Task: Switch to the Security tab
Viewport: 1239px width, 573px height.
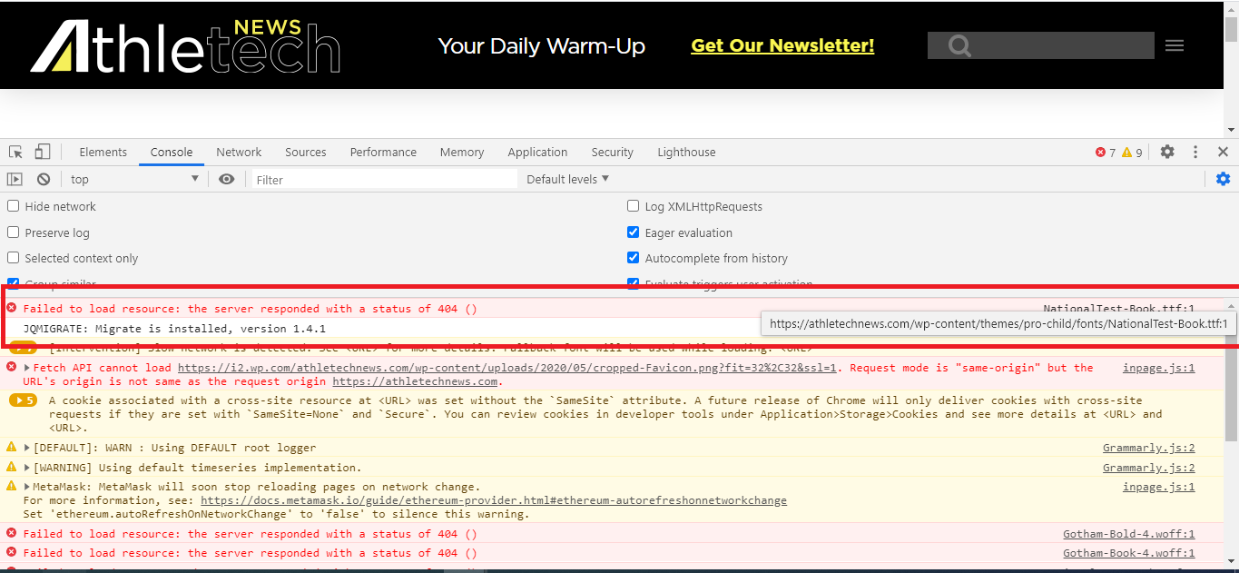Action: point(613,152)
